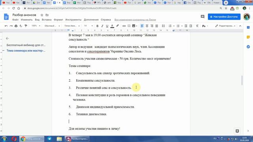The width and height of the screenshot is (253, 142).
Task: Open the Вставка menu
Action: [x=47, y=20]
